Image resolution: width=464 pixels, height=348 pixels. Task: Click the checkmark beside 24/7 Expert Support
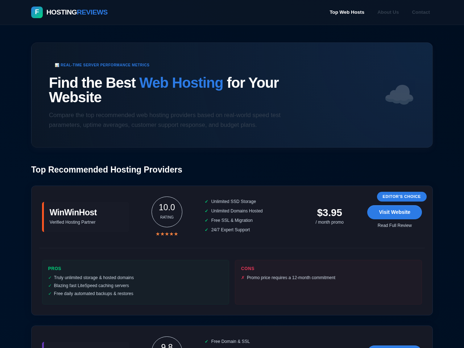pos(207,230)
